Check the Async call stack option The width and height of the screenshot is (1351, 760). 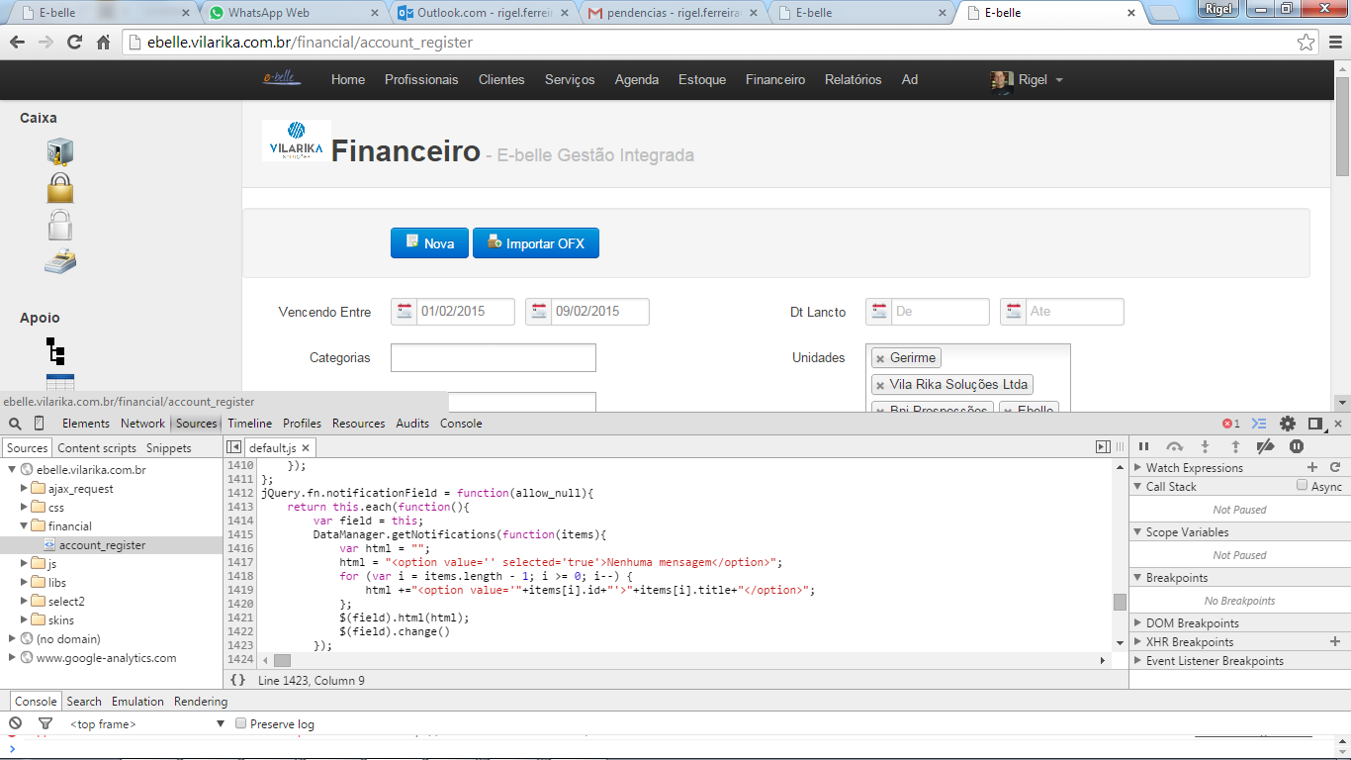tap(1302, 486)
